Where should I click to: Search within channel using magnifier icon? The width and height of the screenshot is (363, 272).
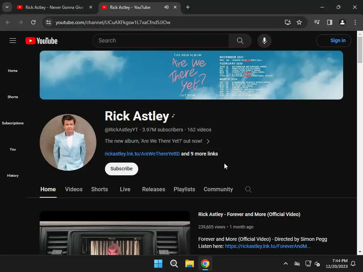248,189
